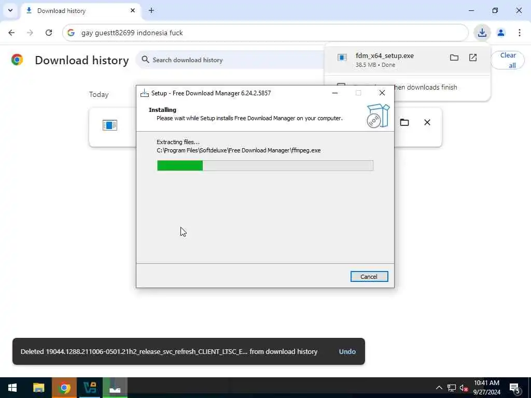This screenshot has height=398, width=531.
Task: Click the installation progress bar
Action: [x=265, y=165]
